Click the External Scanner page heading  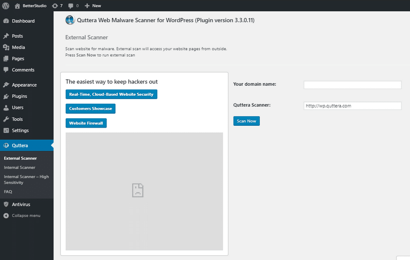click(87, 37)
